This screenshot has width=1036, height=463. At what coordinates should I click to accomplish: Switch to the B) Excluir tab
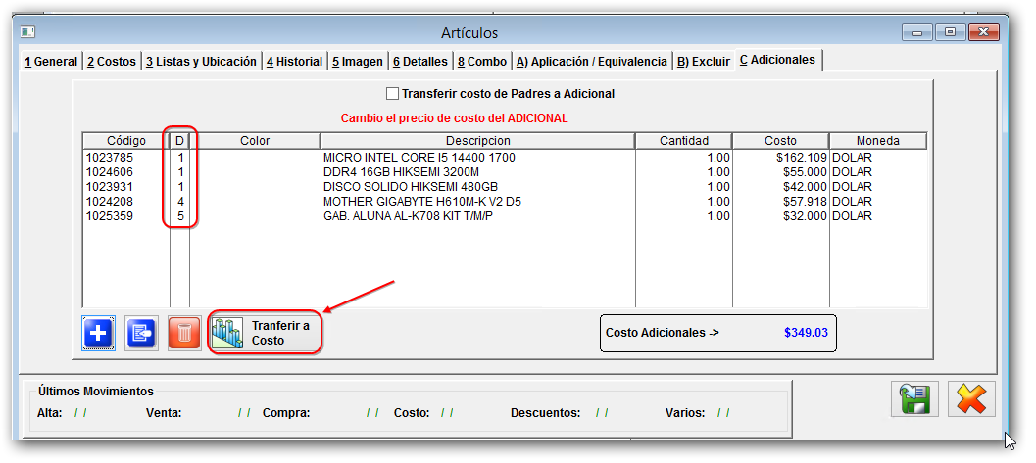[x=704, y=62]
